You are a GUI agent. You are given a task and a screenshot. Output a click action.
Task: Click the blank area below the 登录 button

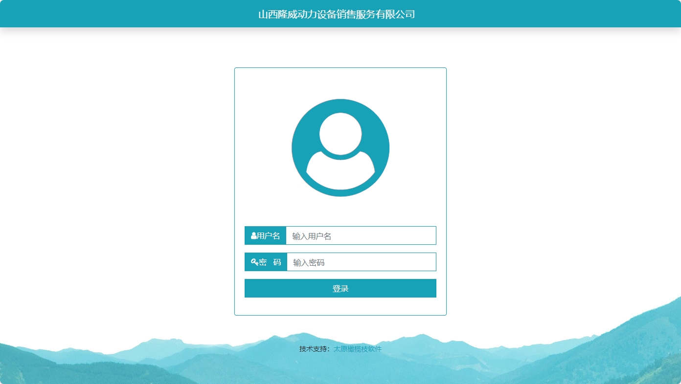pyautogui.click(x=340, y=306)
